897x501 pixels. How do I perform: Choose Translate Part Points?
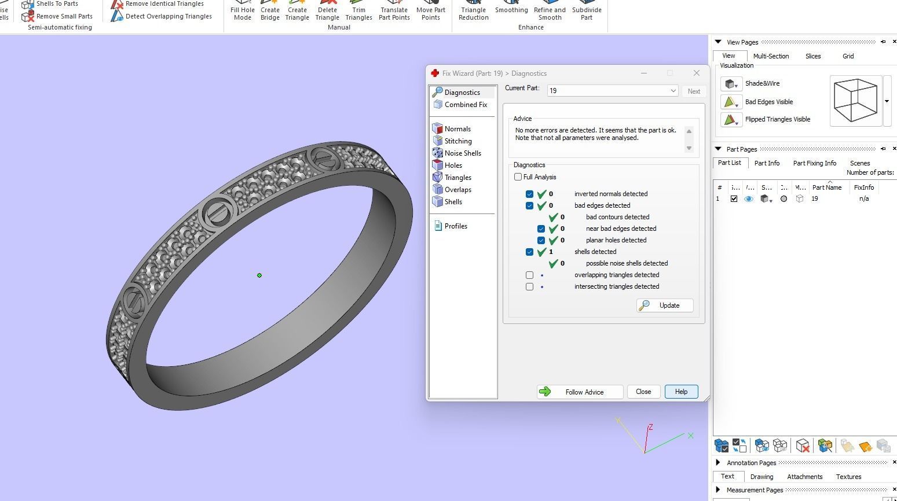394,10
